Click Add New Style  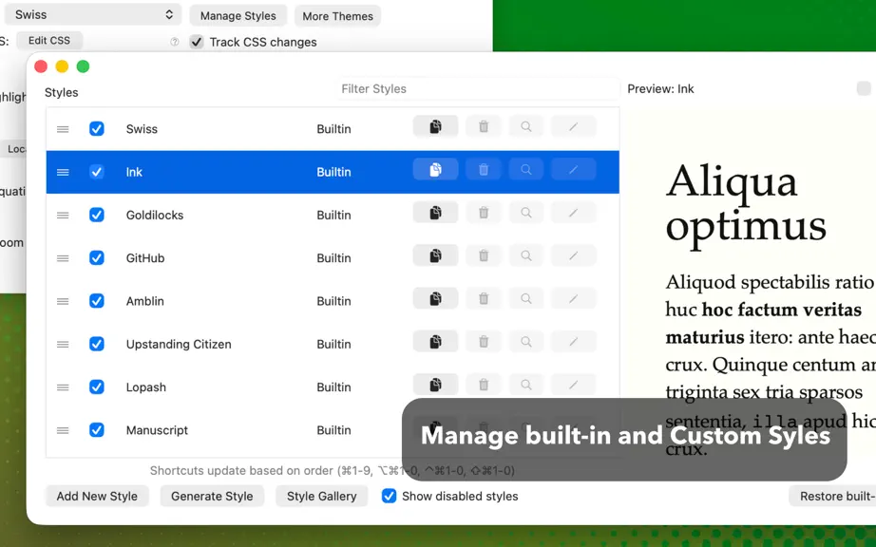click(97, 496)
